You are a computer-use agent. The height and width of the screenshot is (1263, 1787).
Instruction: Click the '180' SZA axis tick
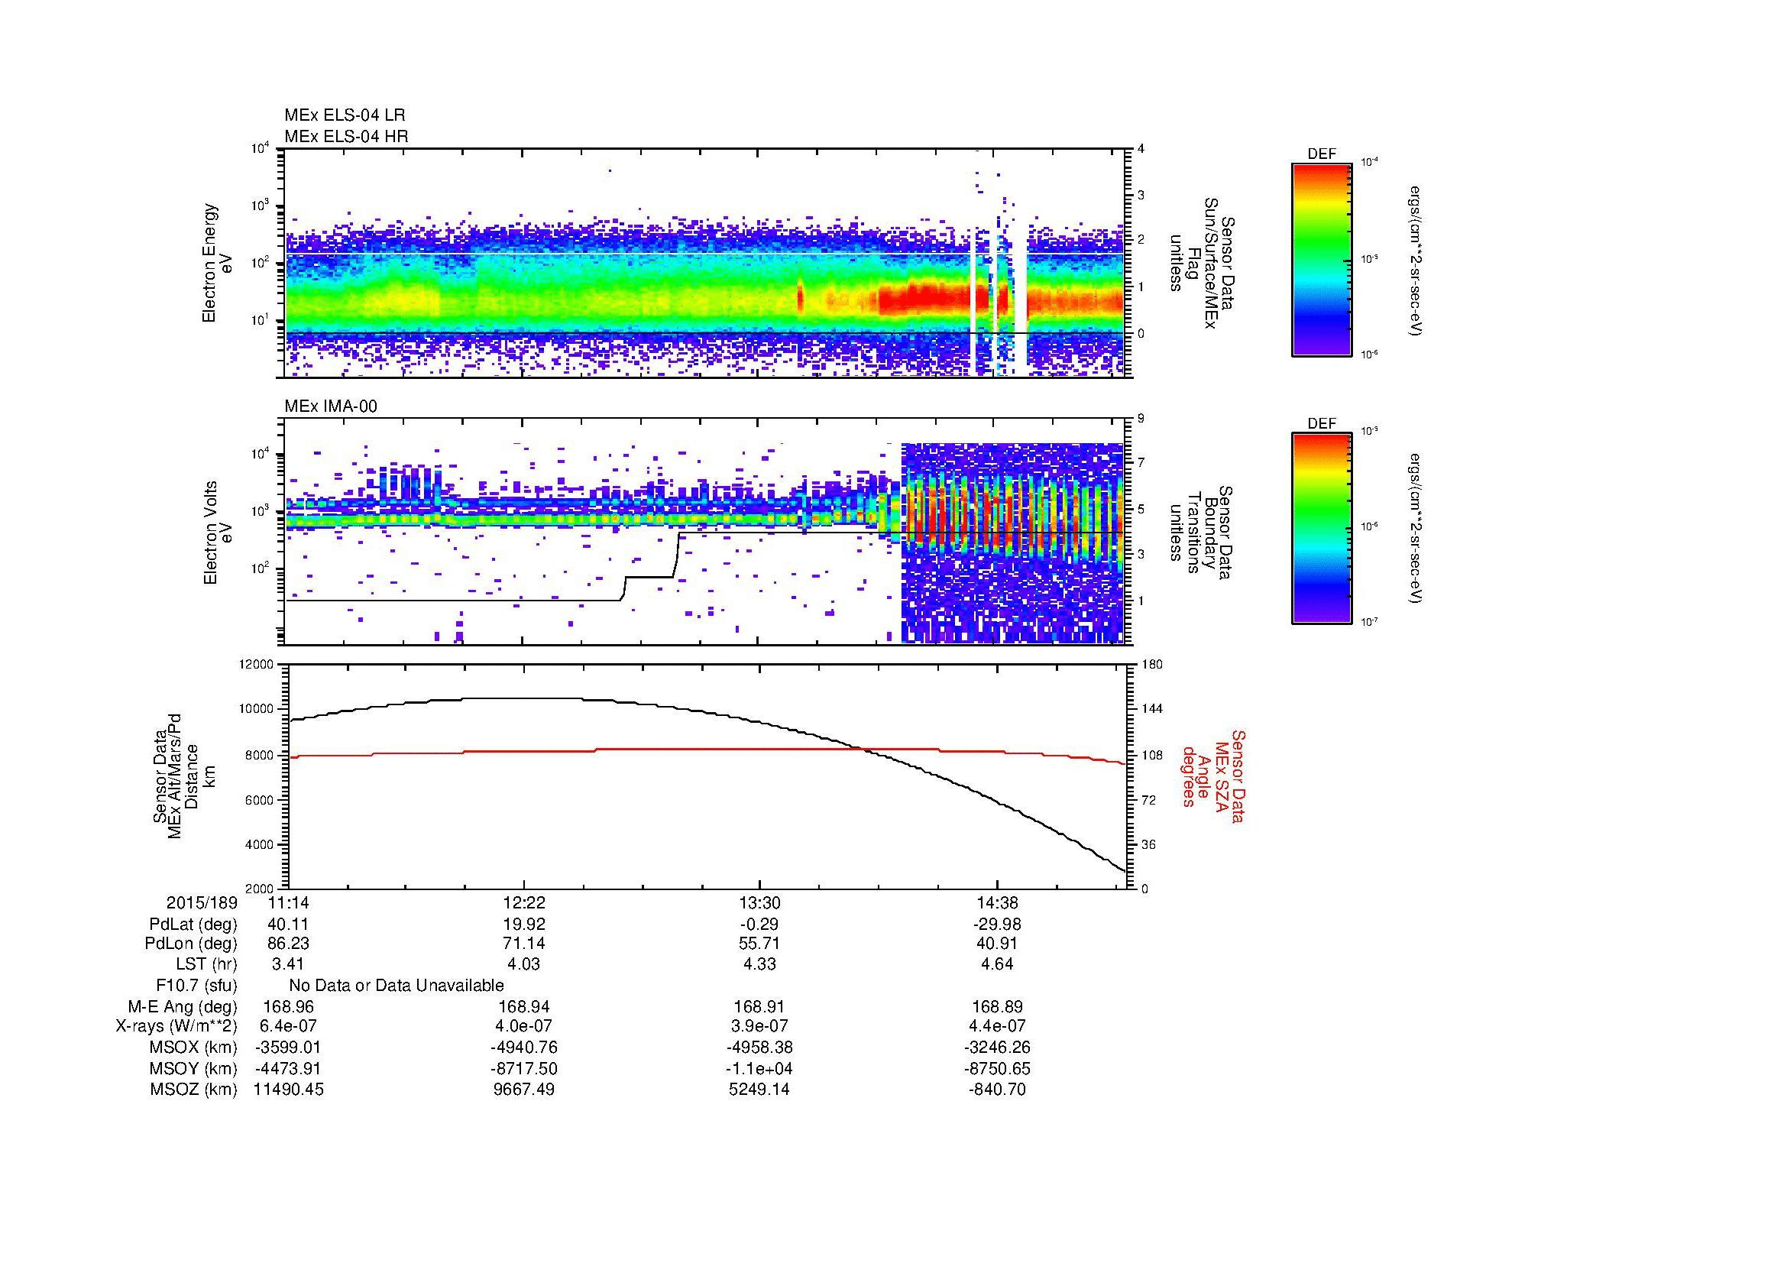tap(1151, 665)
